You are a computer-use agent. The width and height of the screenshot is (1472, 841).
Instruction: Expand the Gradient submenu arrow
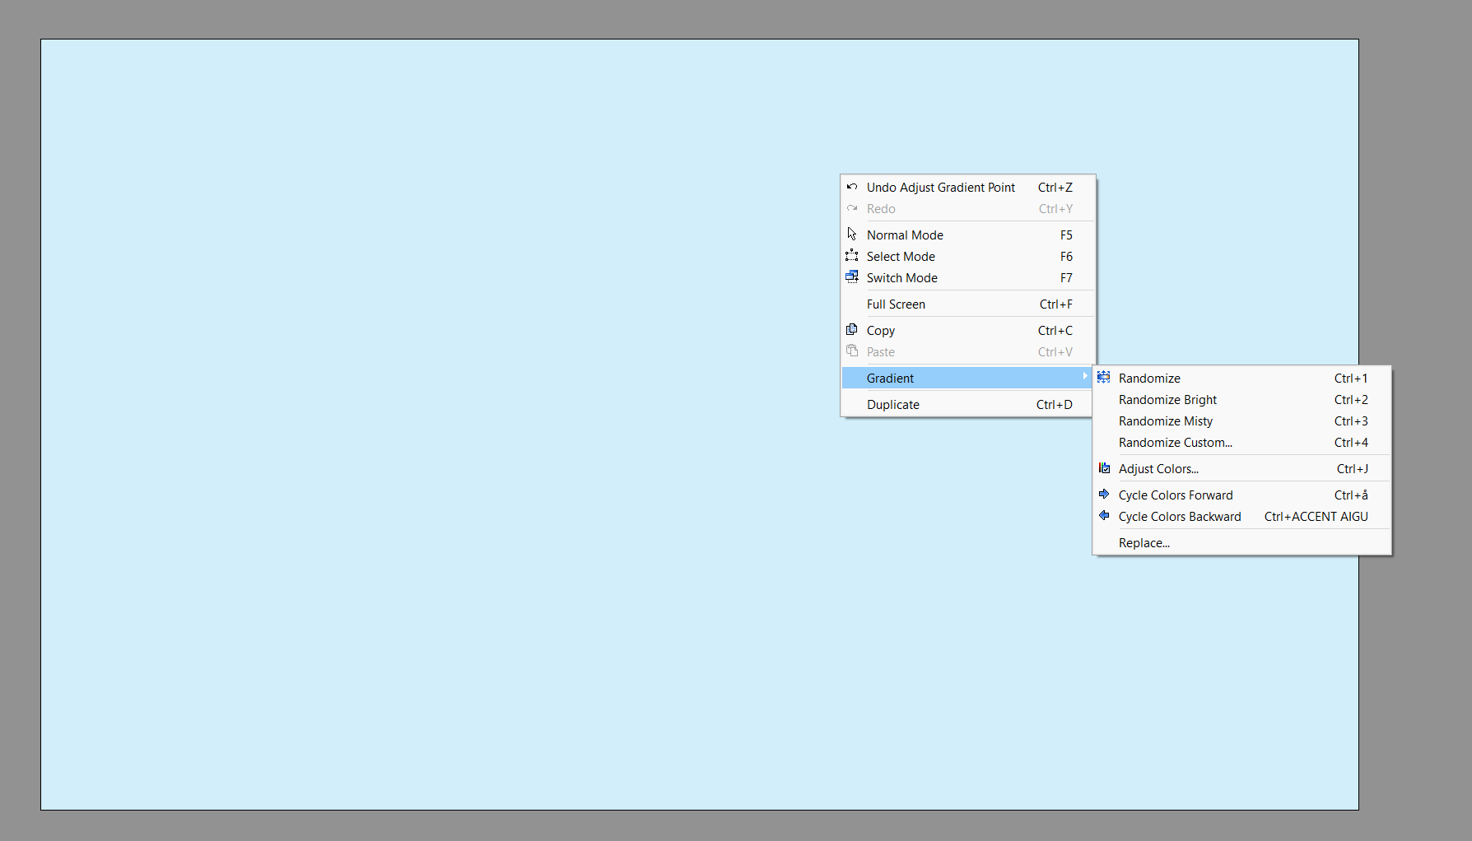tap(1085, 377)
